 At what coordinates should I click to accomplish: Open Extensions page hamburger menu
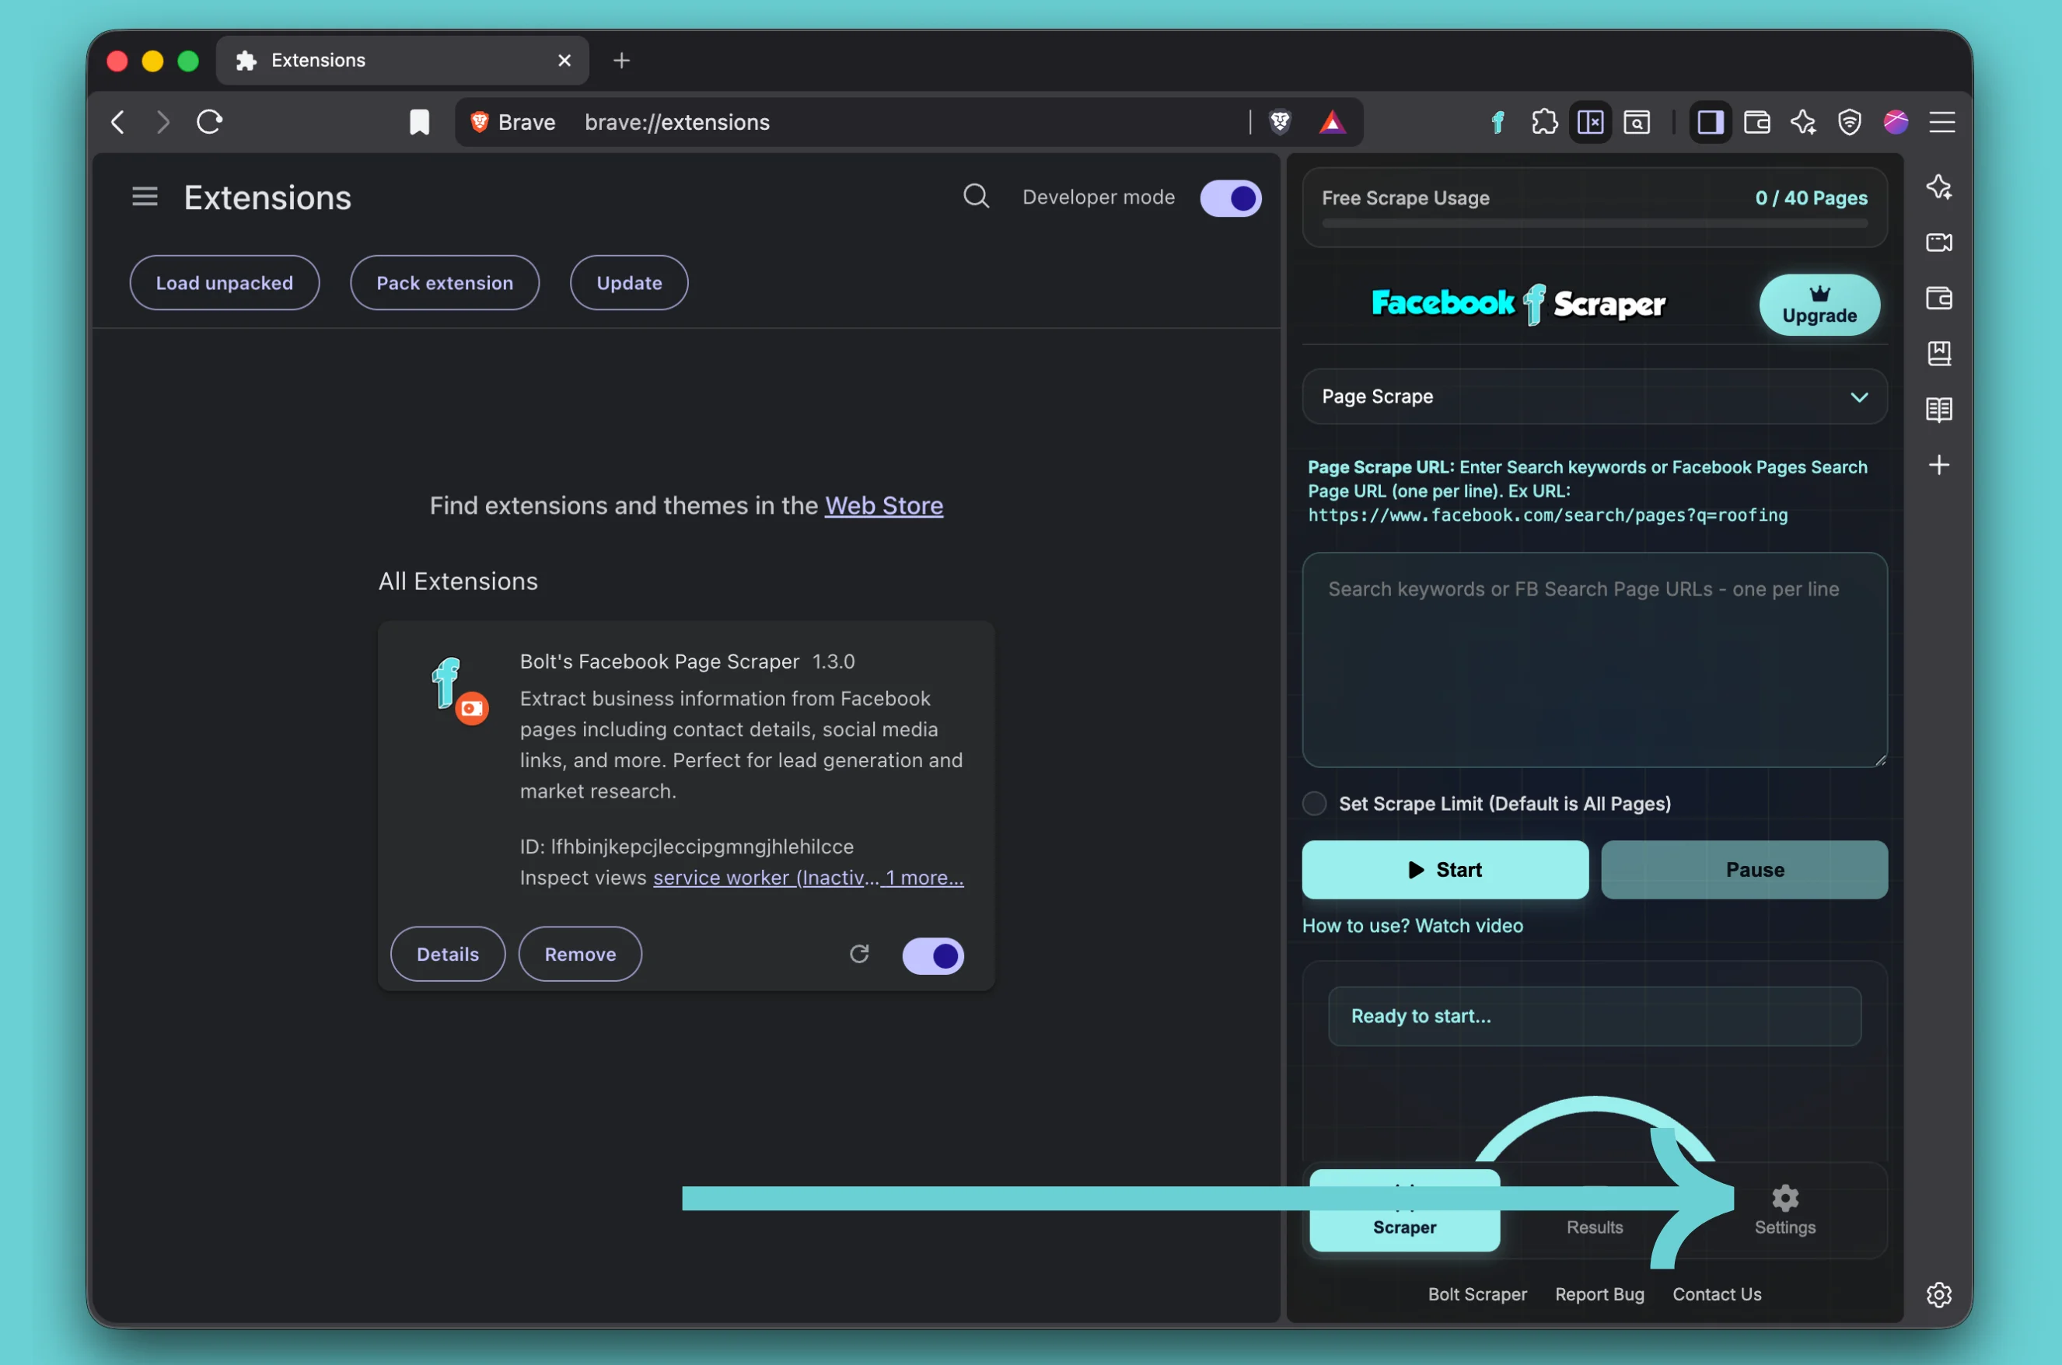pos(145,197)
